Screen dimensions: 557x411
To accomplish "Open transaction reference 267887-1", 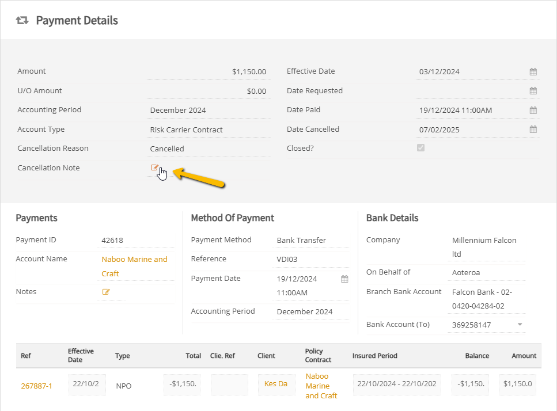I will coord(36,386).
